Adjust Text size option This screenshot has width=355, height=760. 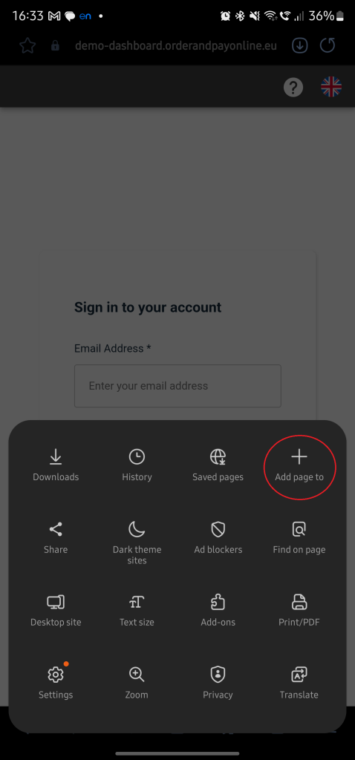tap(137, 611)
